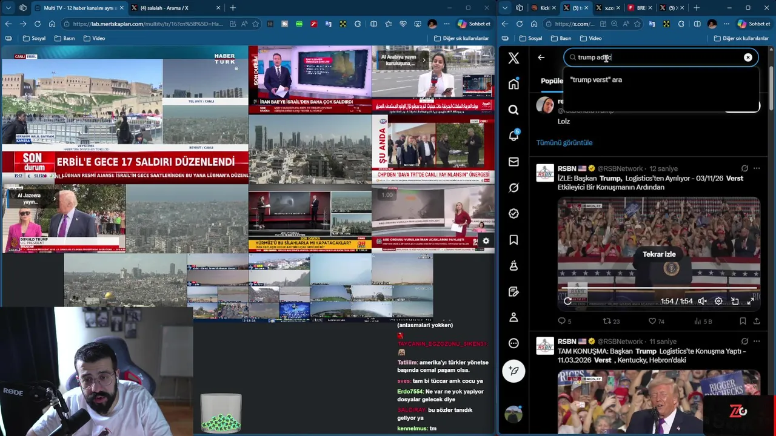Switch to the Popüler tab on X

click(552, 81)
